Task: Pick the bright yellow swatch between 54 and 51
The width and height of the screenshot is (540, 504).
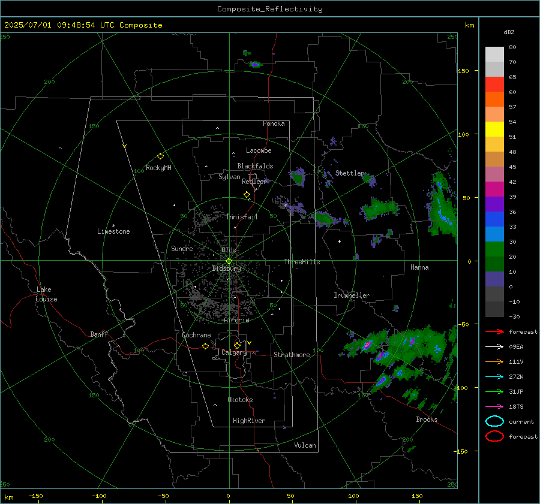Action: [494, 129]
